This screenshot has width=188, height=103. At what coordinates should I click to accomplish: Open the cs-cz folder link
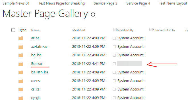point(35,89)
